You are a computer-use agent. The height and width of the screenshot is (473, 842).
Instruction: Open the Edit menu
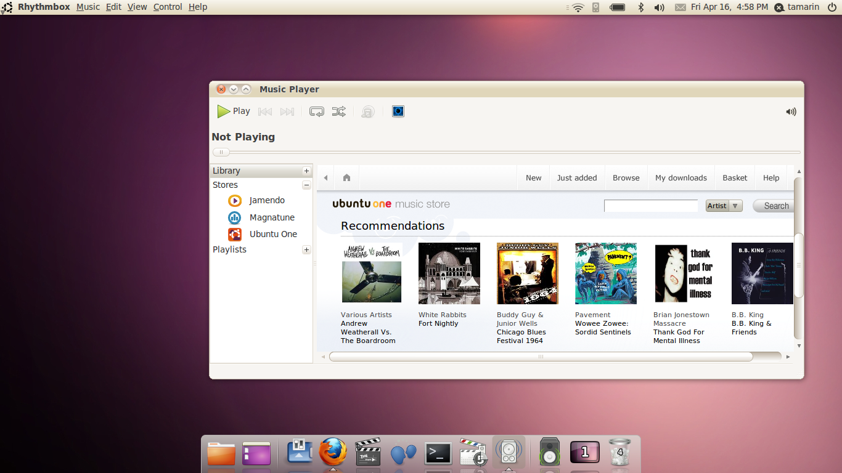coord(113,7)
